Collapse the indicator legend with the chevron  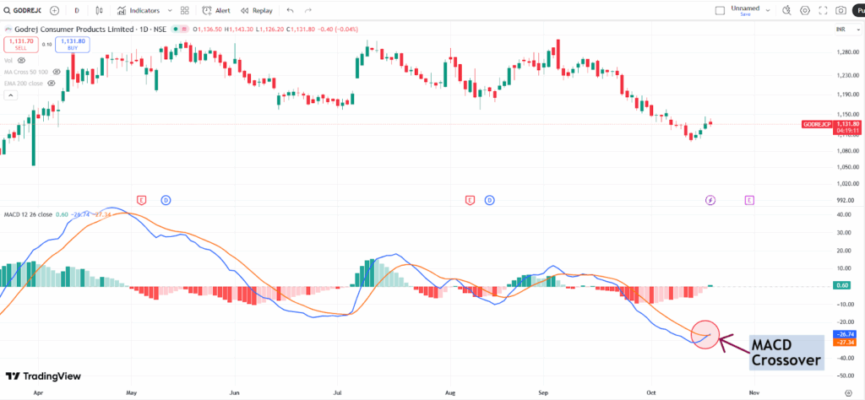click(10, 95)
